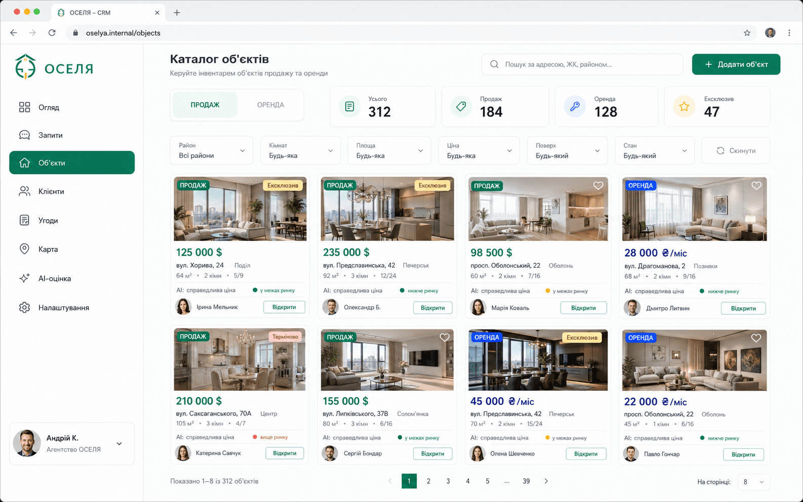Open the Кімнат filter dropdown
Screen dimensions: 803x502
pyautogui.click(x=301, y=150)
